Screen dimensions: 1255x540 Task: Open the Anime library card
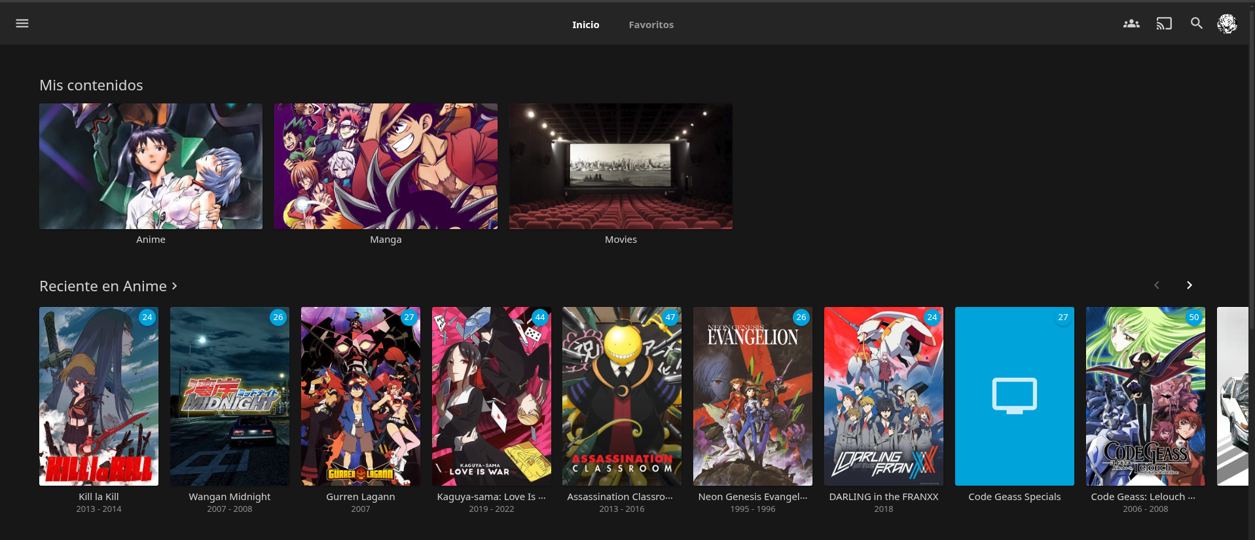click(151, 166)
